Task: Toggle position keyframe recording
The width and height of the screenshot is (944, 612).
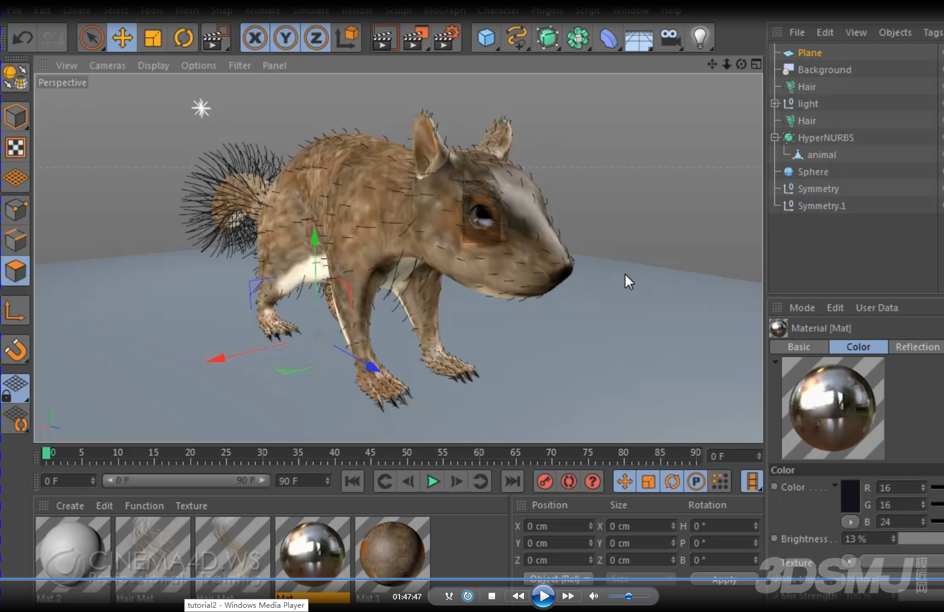Action: [x=625, y=481]
